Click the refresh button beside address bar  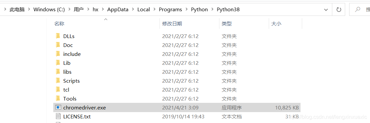coord(339,10)
